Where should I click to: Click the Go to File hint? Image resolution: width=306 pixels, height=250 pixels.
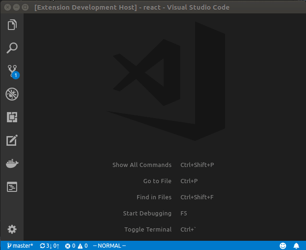point(157,181)
